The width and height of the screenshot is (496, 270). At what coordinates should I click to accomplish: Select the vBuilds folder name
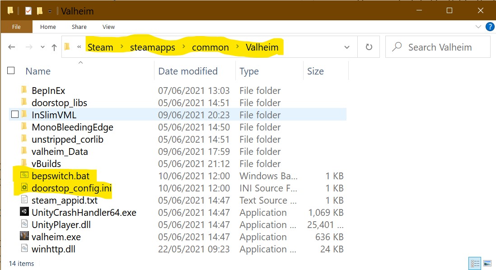[46, 163]
